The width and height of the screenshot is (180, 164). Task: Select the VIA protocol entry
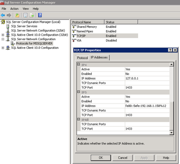click(x=79, y=41)
